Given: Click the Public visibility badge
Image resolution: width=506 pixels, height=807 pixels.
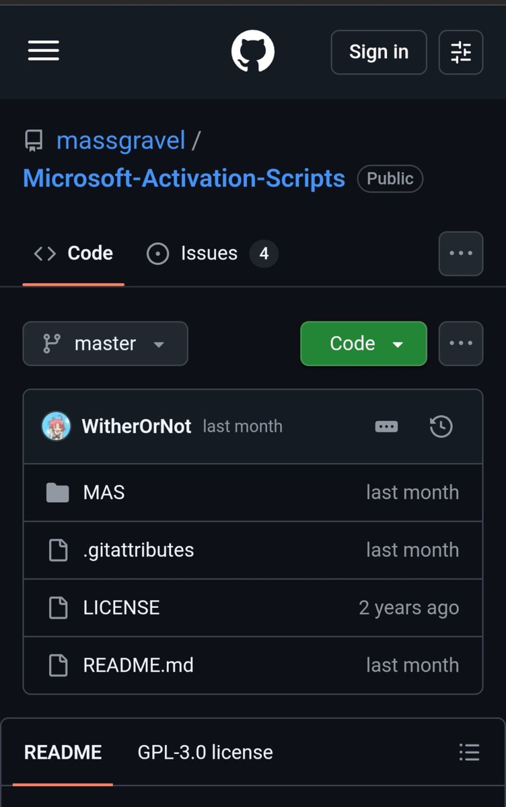Looking at the screenshot, I should point(390,178).
